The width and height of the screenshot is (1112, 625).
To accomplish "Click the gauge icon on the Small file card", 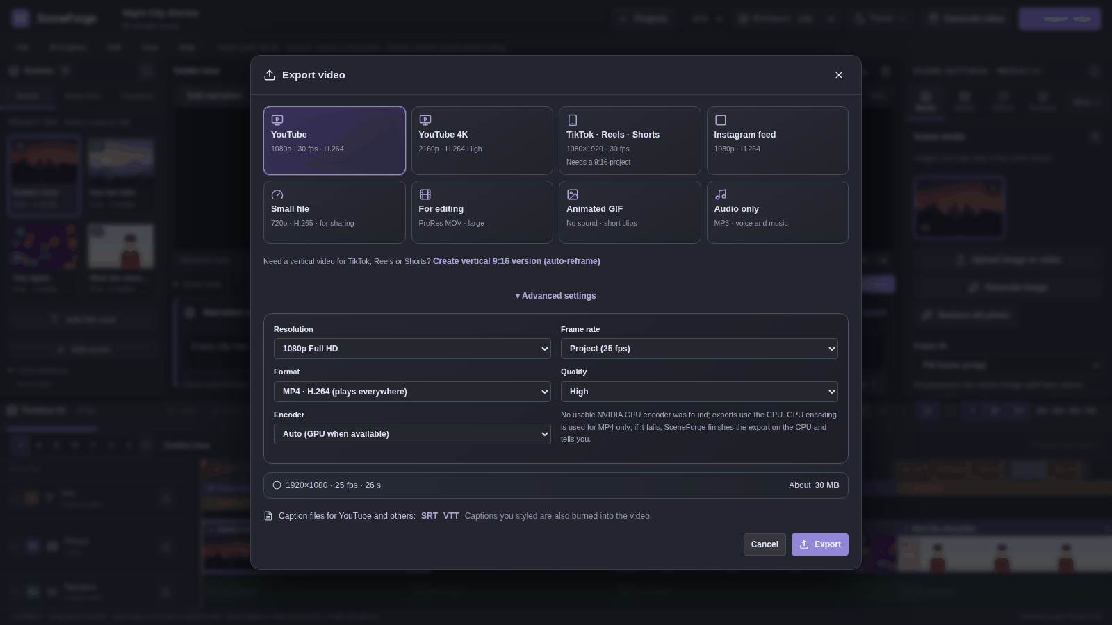I will click(x=277, y=194).
